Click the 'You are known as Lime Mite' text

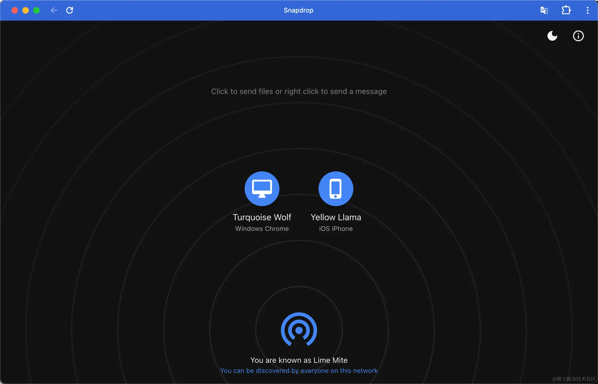(x=299, y=360)
